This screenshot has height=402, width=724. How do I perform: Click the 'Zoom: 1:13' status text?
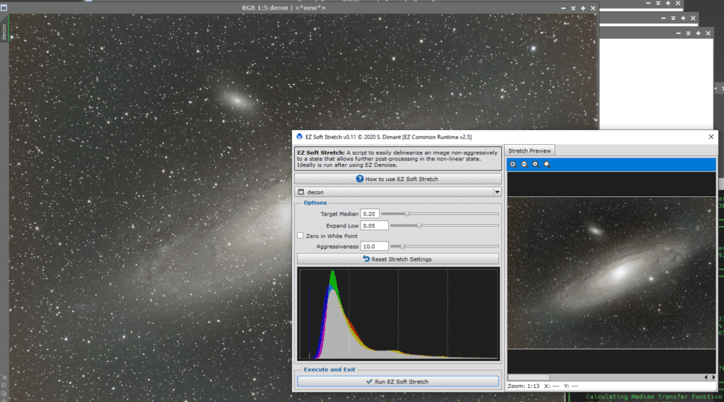click(x=523, y=386)
